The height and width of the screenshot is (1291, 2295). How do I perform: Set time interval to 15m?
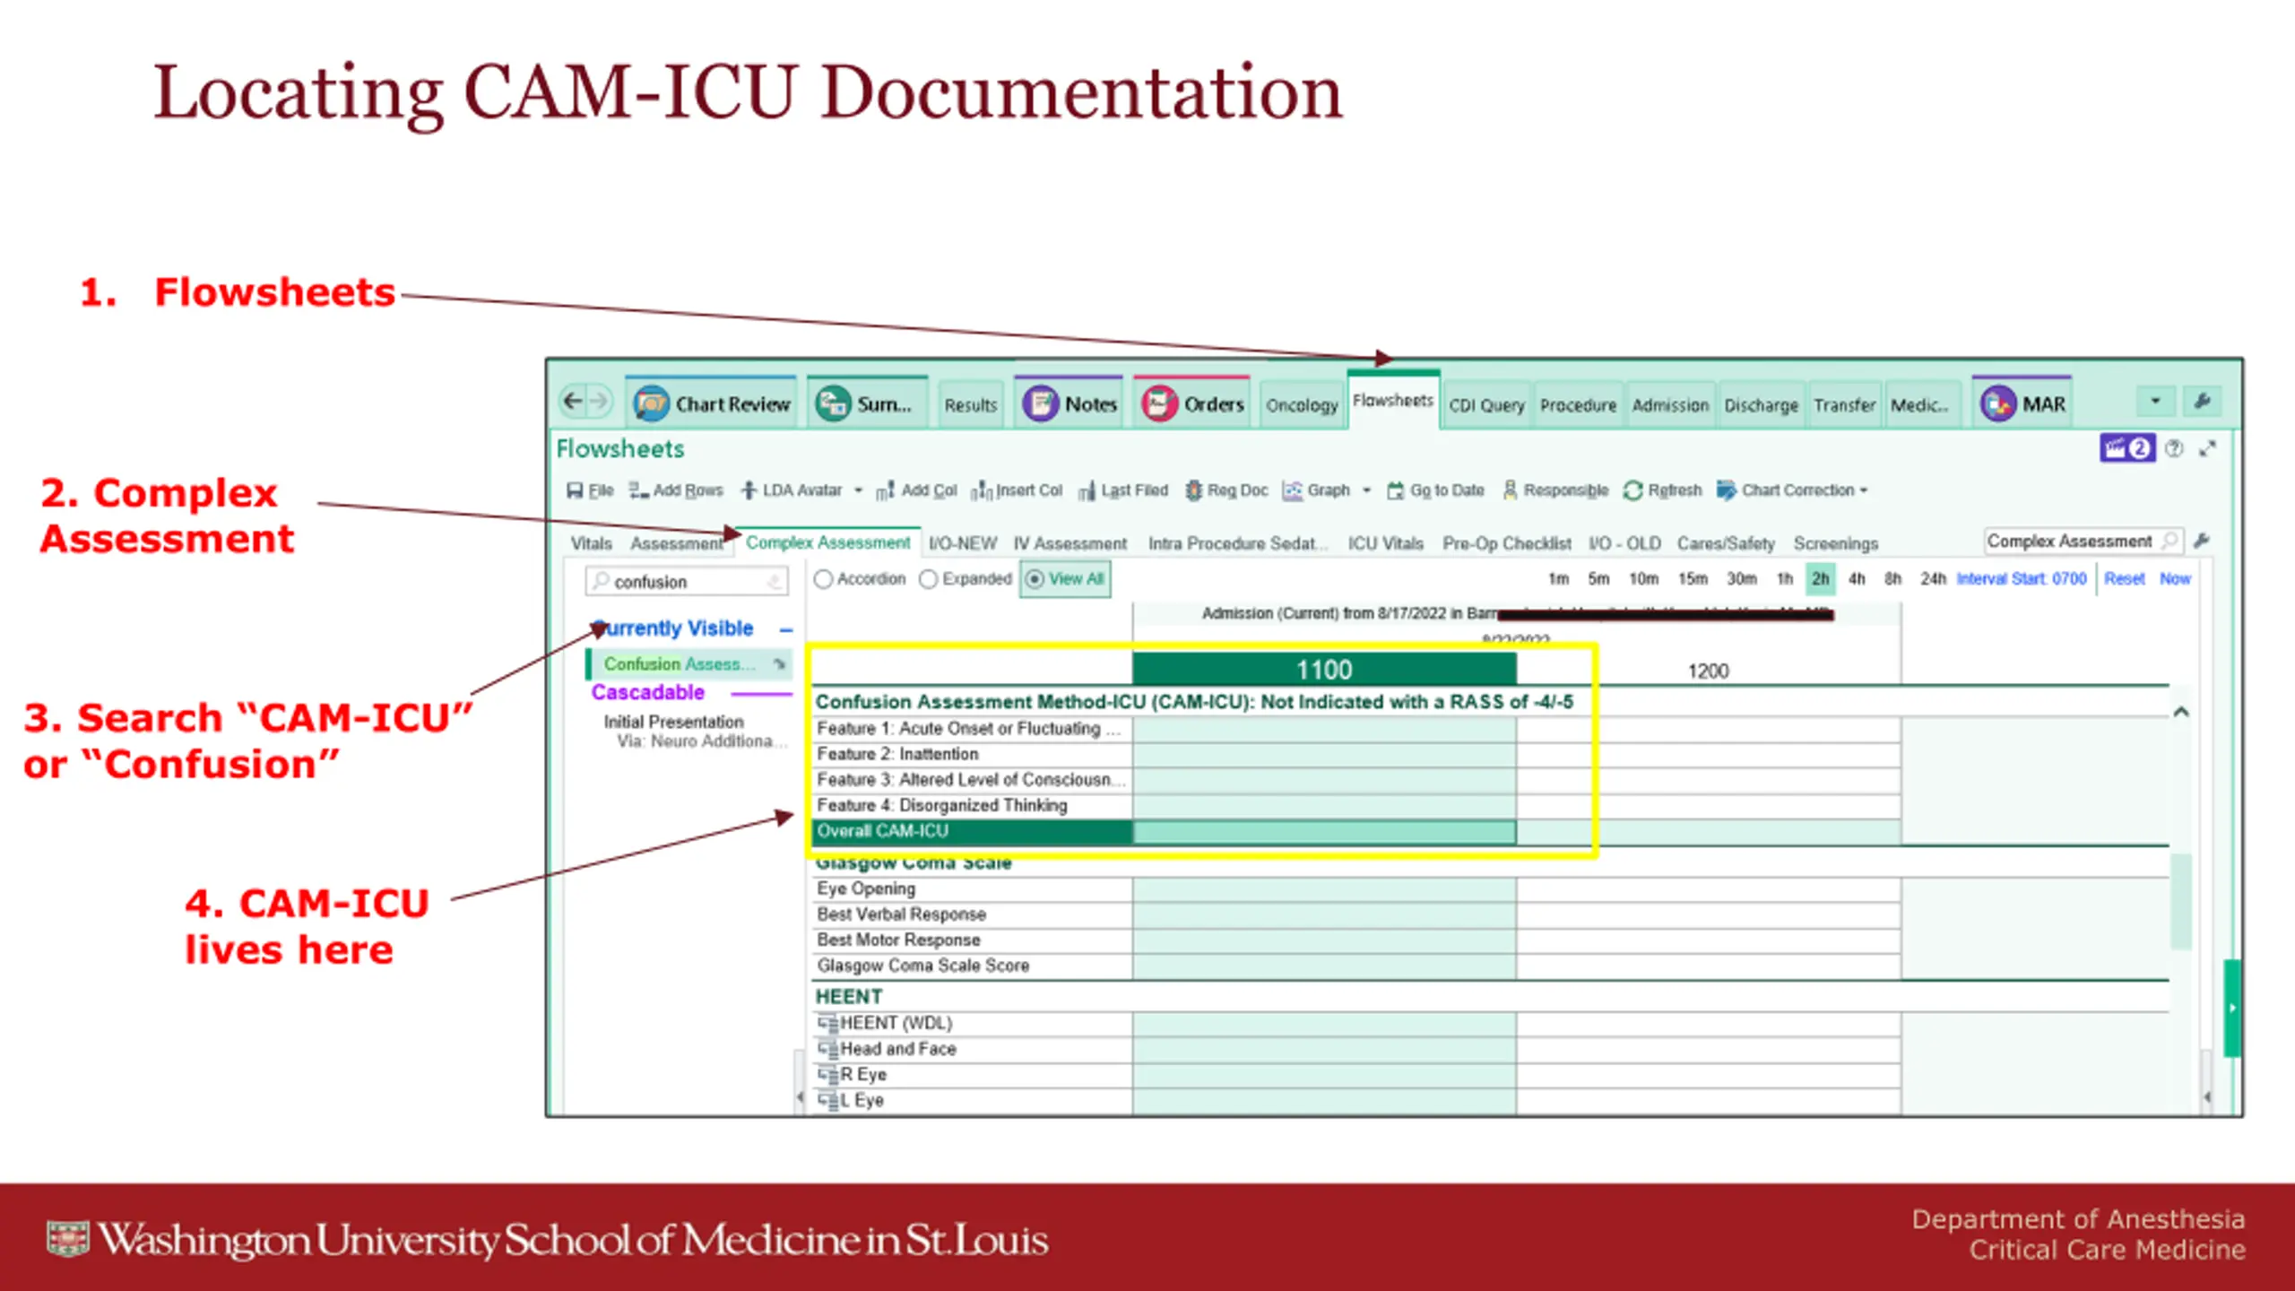click(x=1693, y=579)
